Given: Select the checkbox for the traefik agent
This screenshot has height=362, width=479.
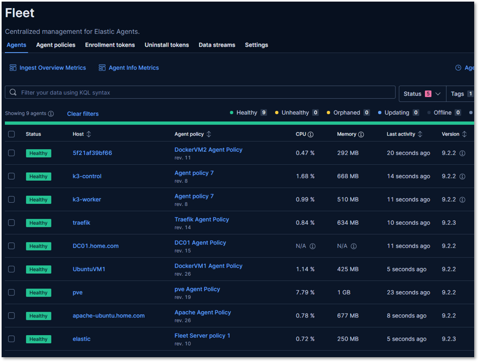Looking at the screenshot, I should 11,223.
